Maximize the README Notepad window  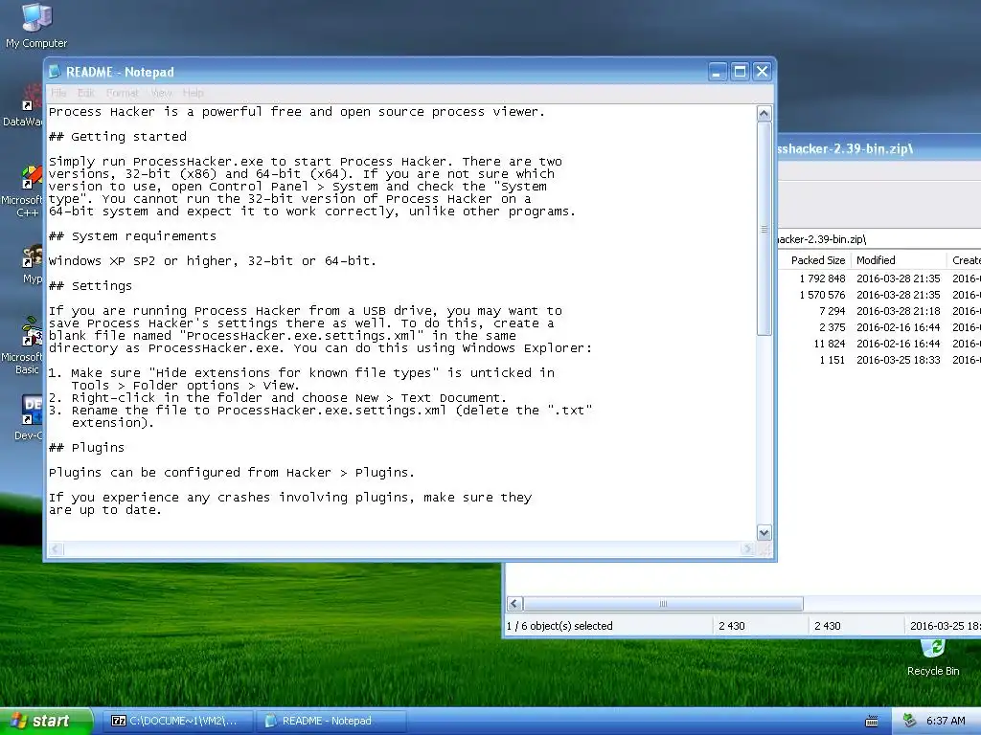(740, 72)
